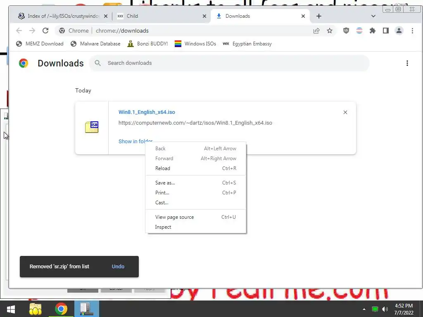Choose View page source in context menu
423x317 pixels.
point(195,217)
